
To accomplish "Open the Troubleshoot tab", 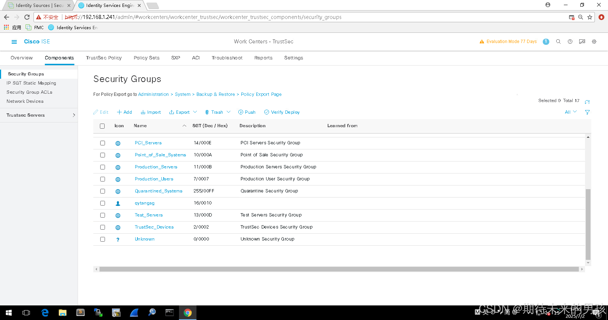I will tap(227, 58).
